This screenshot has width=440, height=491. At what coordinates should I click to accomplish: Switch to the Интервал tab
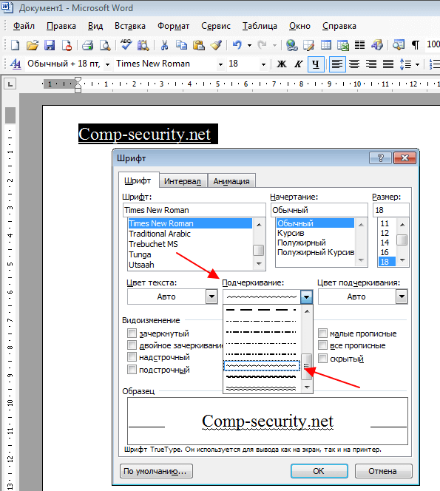[183, 181]
